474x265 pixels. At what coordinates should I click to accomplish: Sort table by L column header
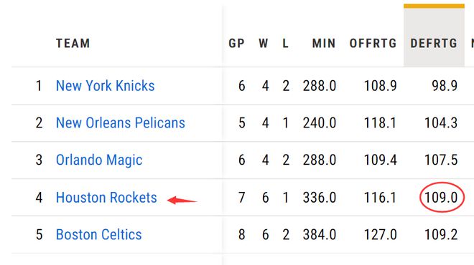[285, 44]
